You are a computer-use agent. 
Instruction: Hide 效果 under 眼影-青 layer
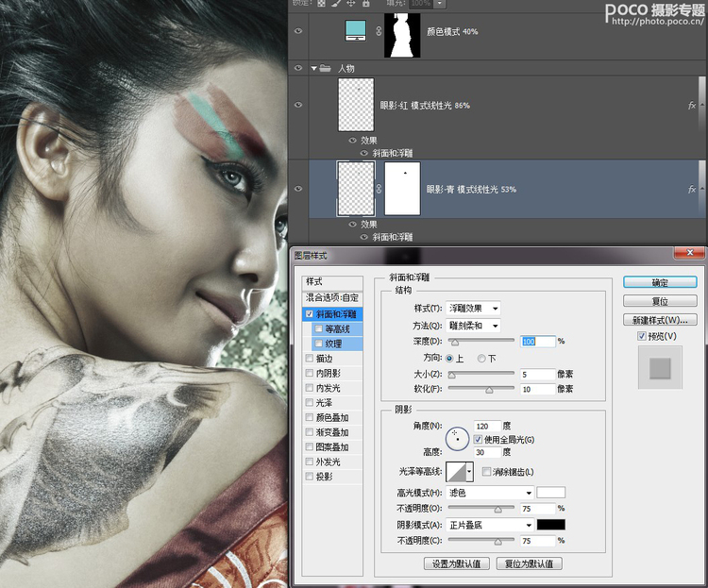(353, 225)
